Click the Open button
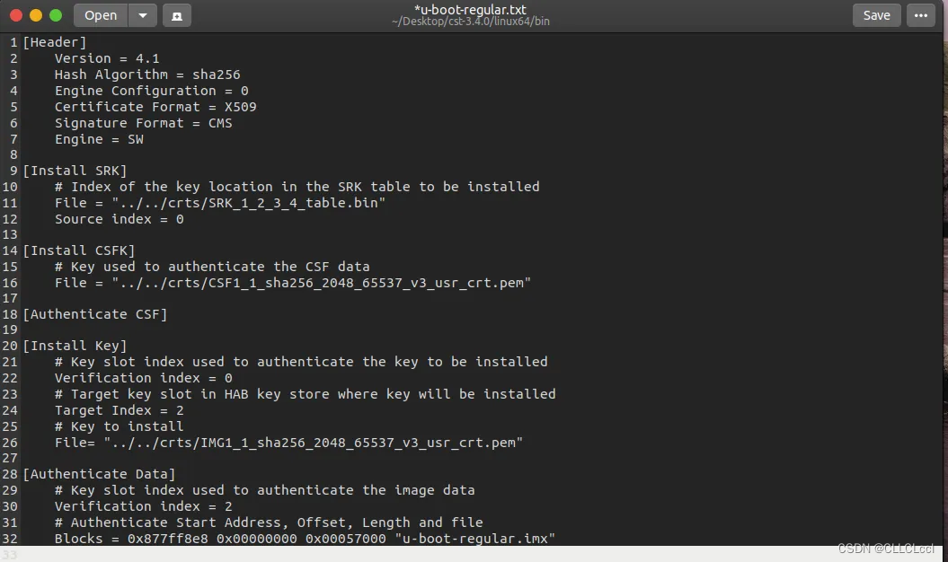 pyautogui.click(x=100, y=15)
